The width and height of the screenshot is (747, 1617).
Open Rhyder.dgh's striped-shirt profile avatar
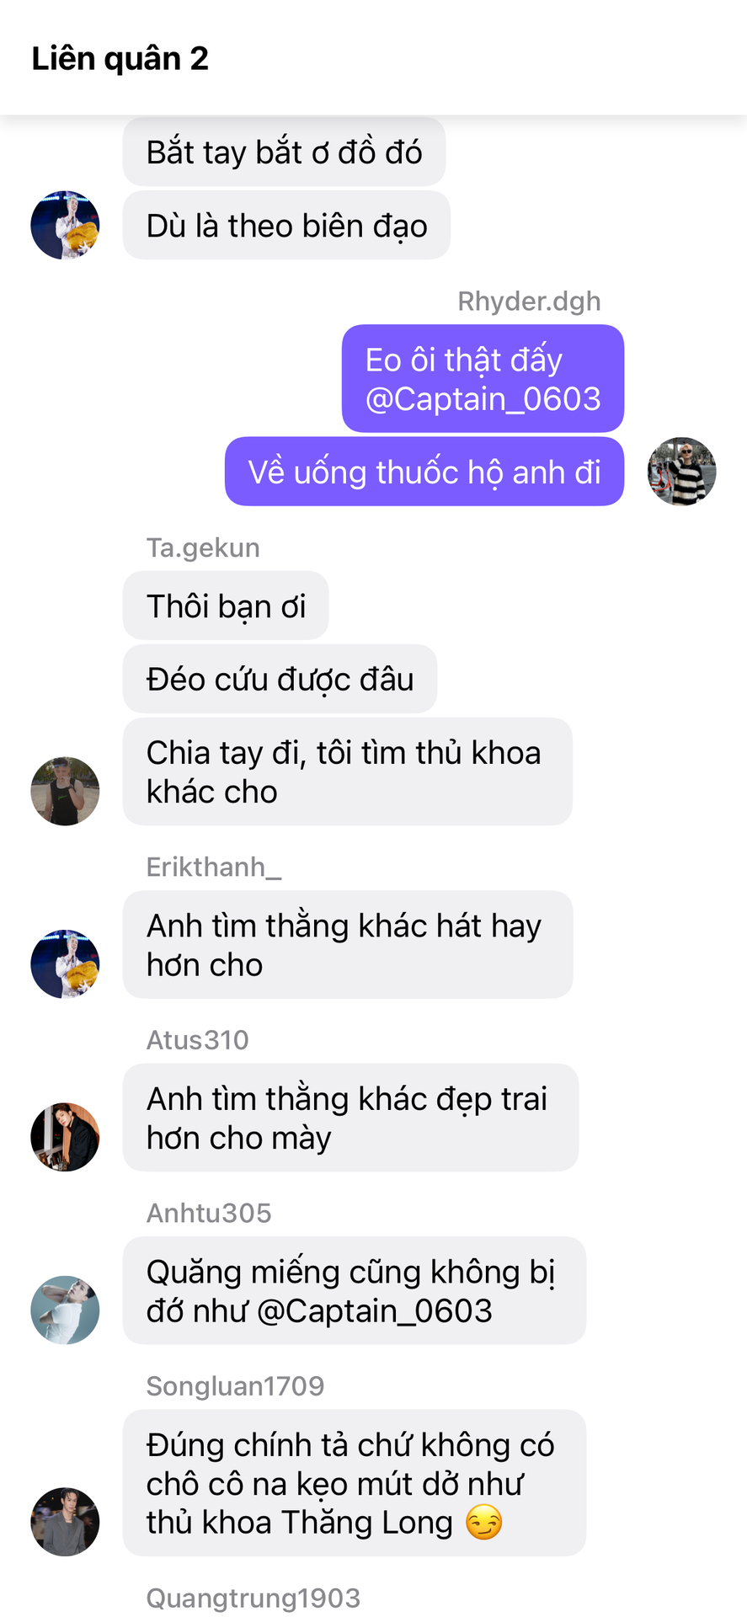681,472
